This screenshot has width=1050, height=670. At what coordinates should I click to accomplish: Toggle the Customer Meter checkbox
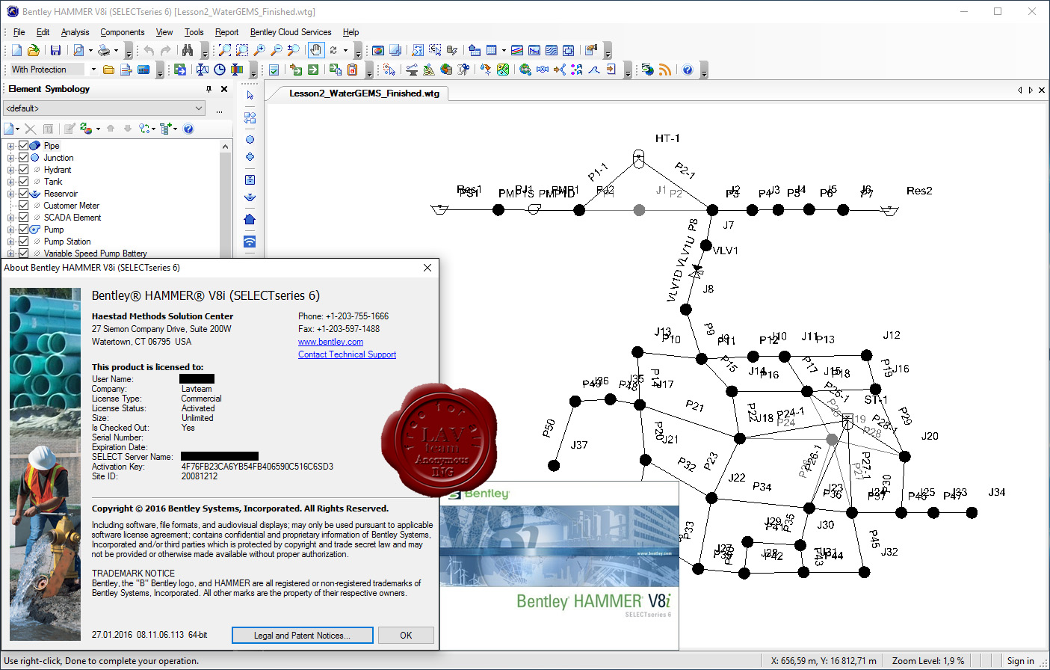point(23,206)
